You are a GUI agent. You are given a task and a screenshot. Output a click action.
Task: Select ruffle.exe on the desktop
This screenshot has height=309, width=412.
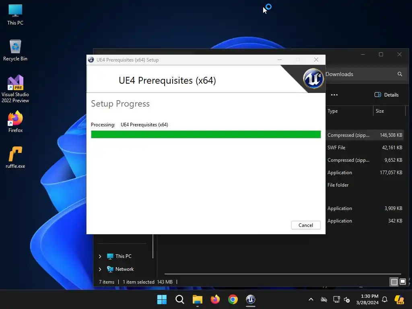(15, 157)
